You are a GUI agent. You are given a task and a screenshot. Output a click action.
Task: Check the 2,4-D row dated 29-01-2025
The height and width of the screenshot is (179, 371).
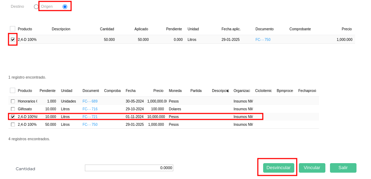(x=13, y=125)
